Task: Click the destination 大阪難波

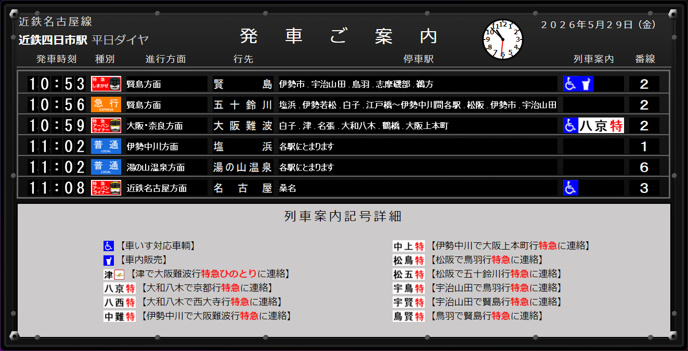Action: tap(243, 125)
